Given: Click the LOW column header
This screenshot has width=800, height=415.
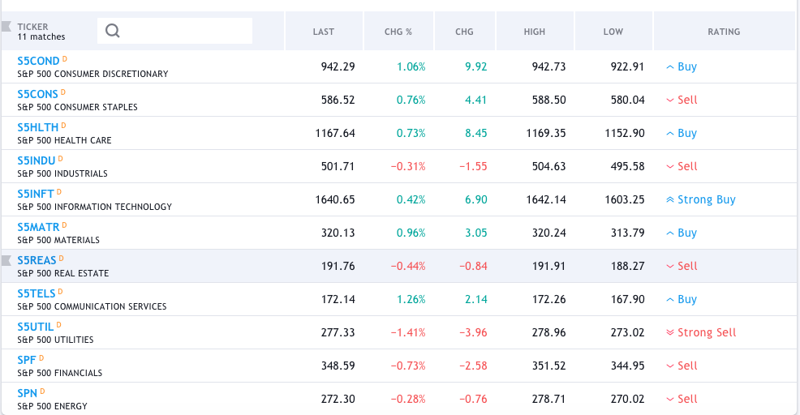Looking at the screenshot, I should pos(613,32).
